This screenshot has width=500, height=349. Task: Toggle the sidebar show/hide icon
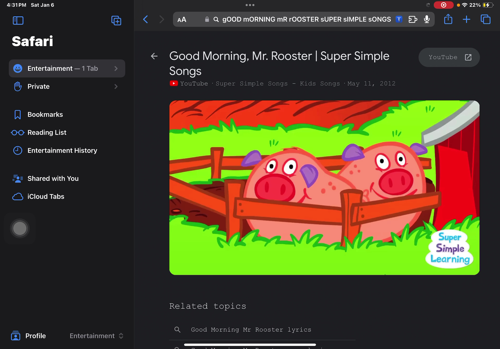(x=18, y=21)
